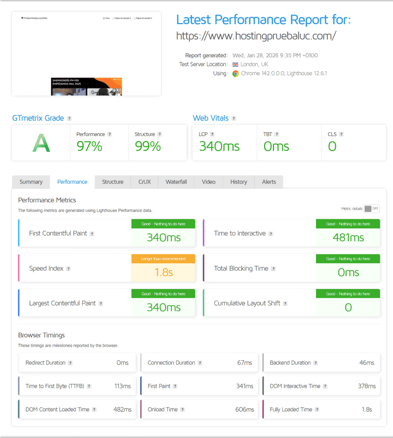This screenshot has height=438, width=393.
Task: Click the help icon beside Cumulative Layout Shift
Action: click(x=284, y=304)
